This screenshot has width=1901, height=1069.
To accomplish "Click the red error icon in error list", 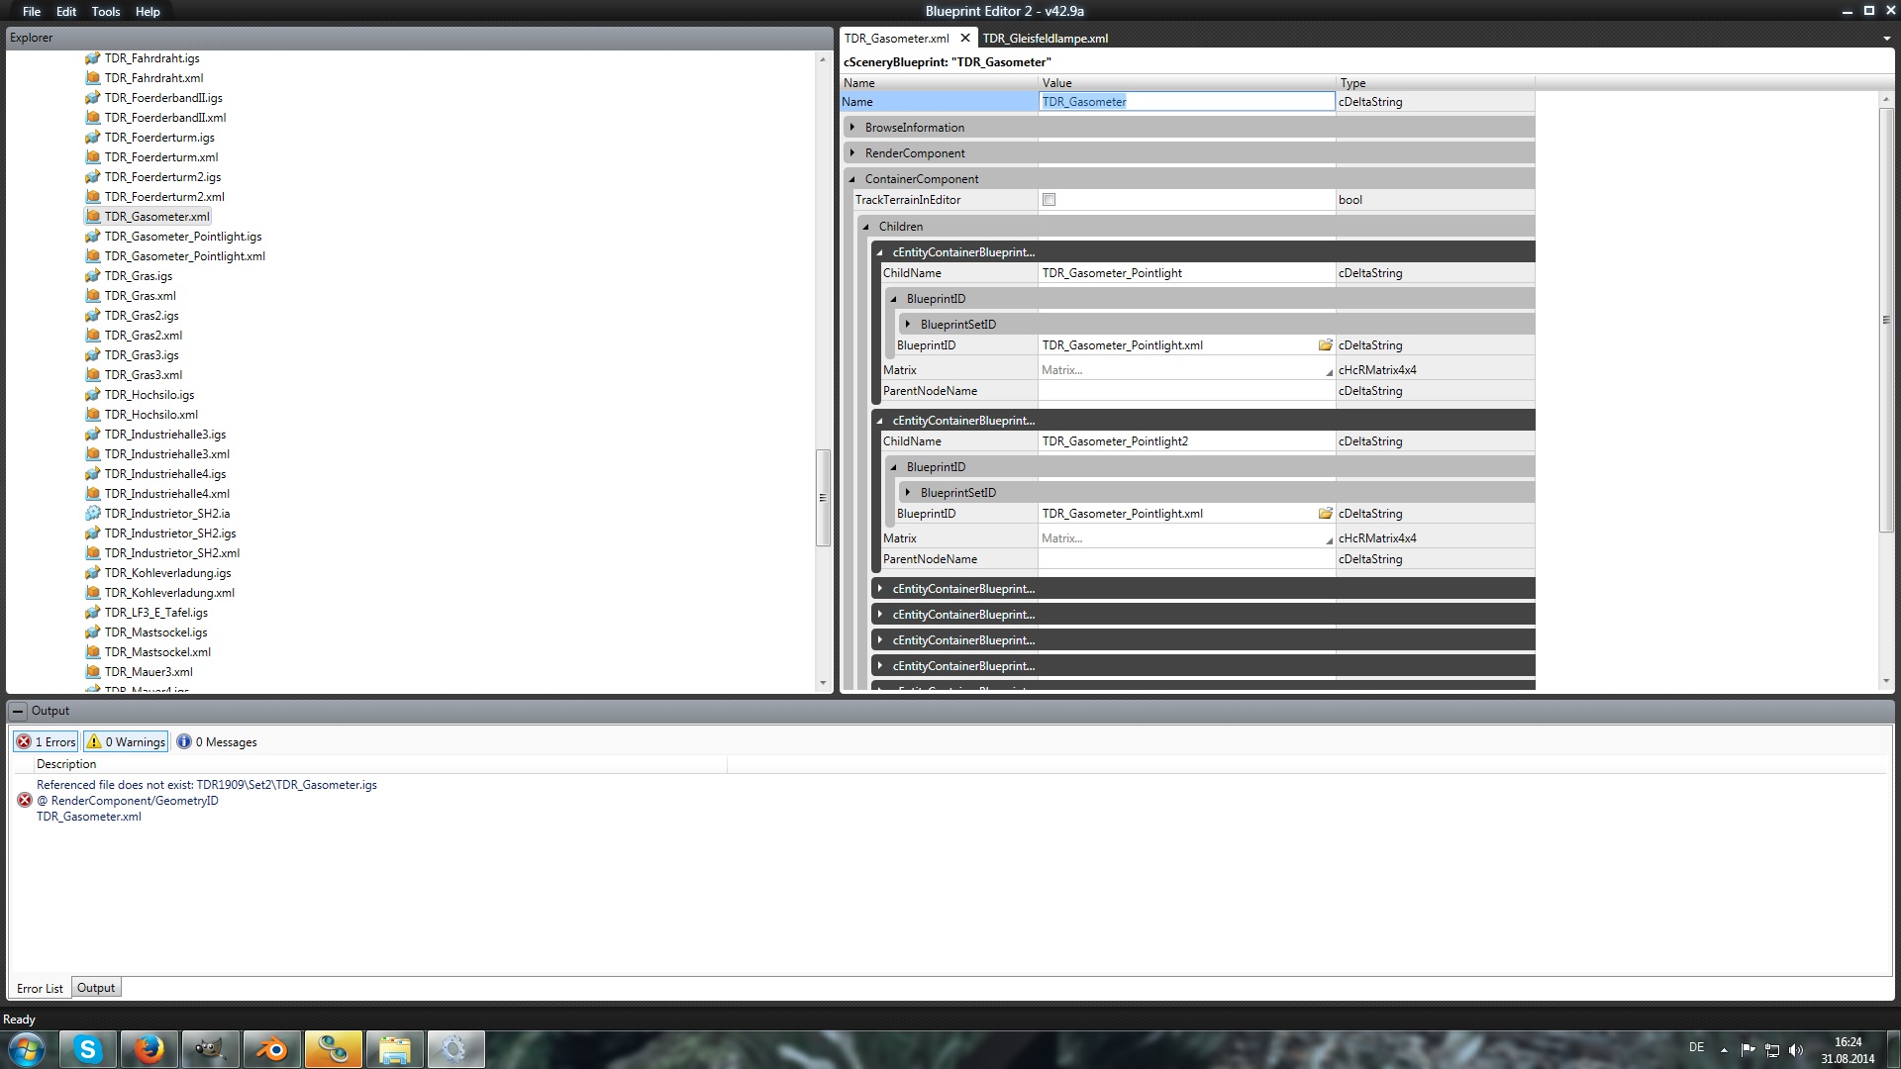I will click(x=25, y=800).
